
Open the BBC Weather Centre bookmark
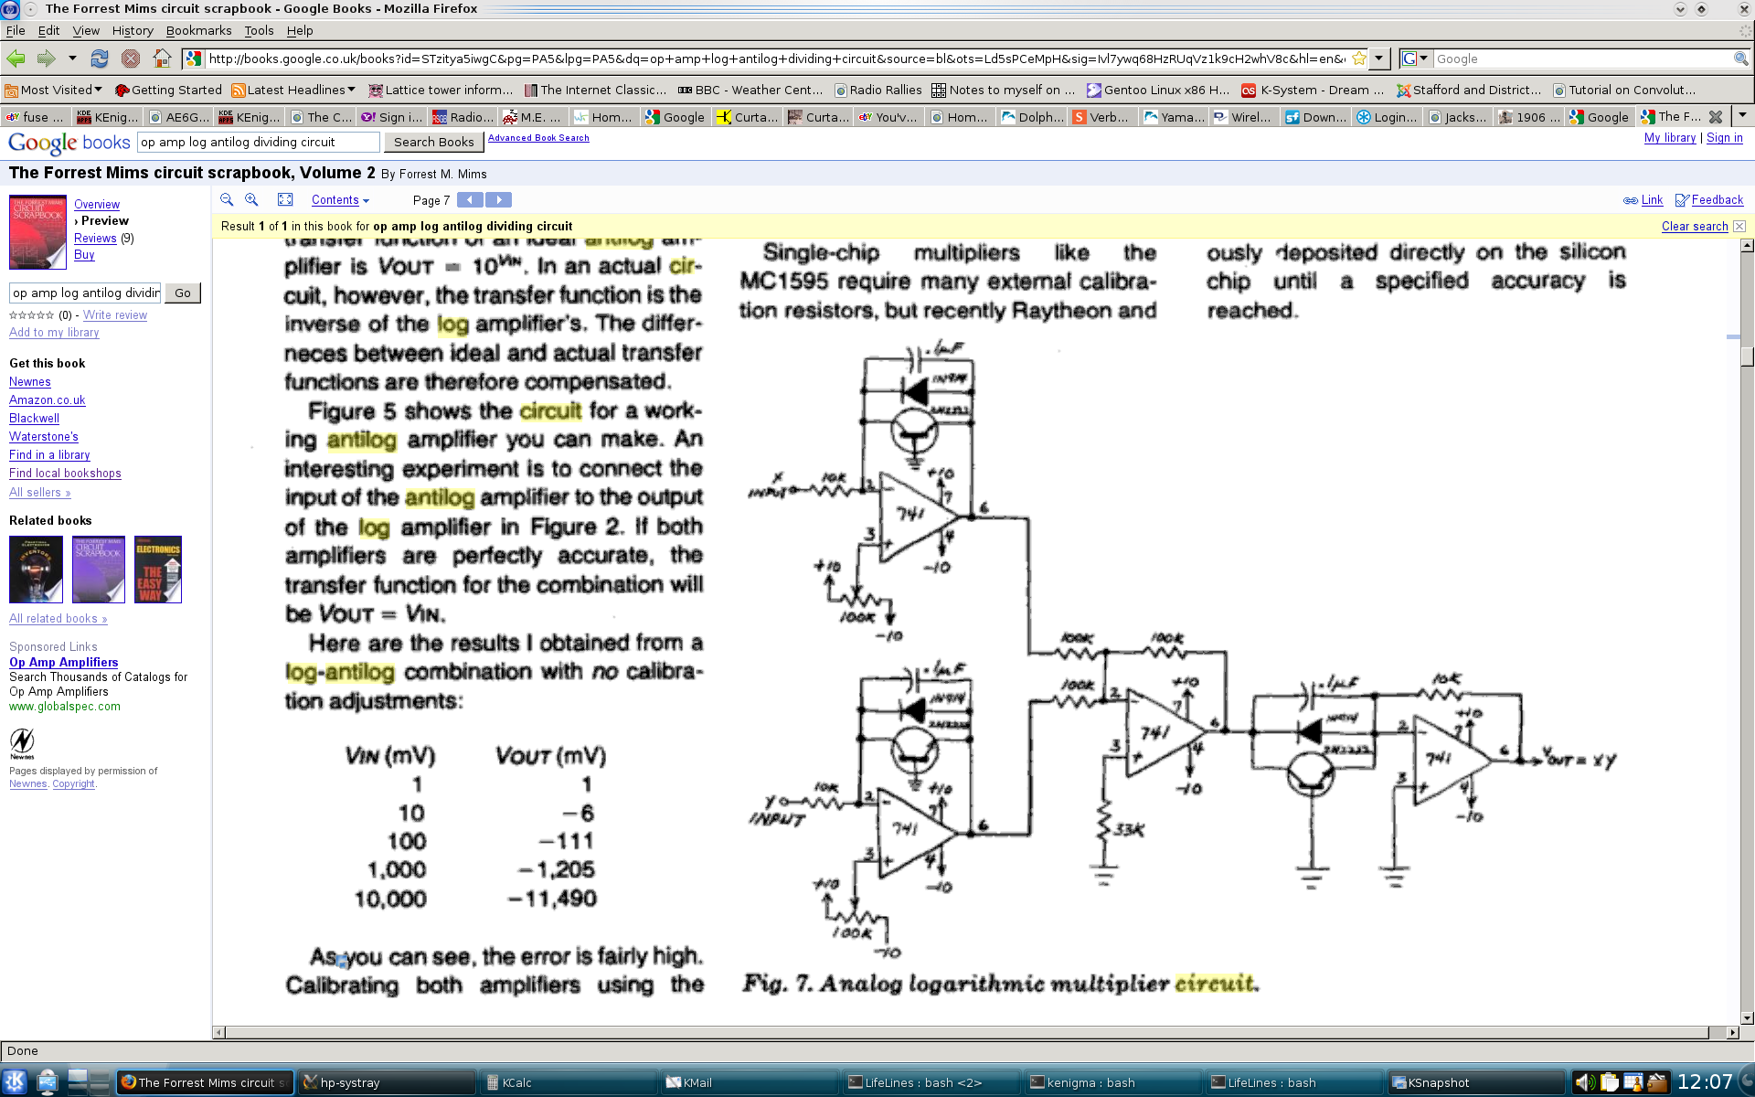pos(750,90)
